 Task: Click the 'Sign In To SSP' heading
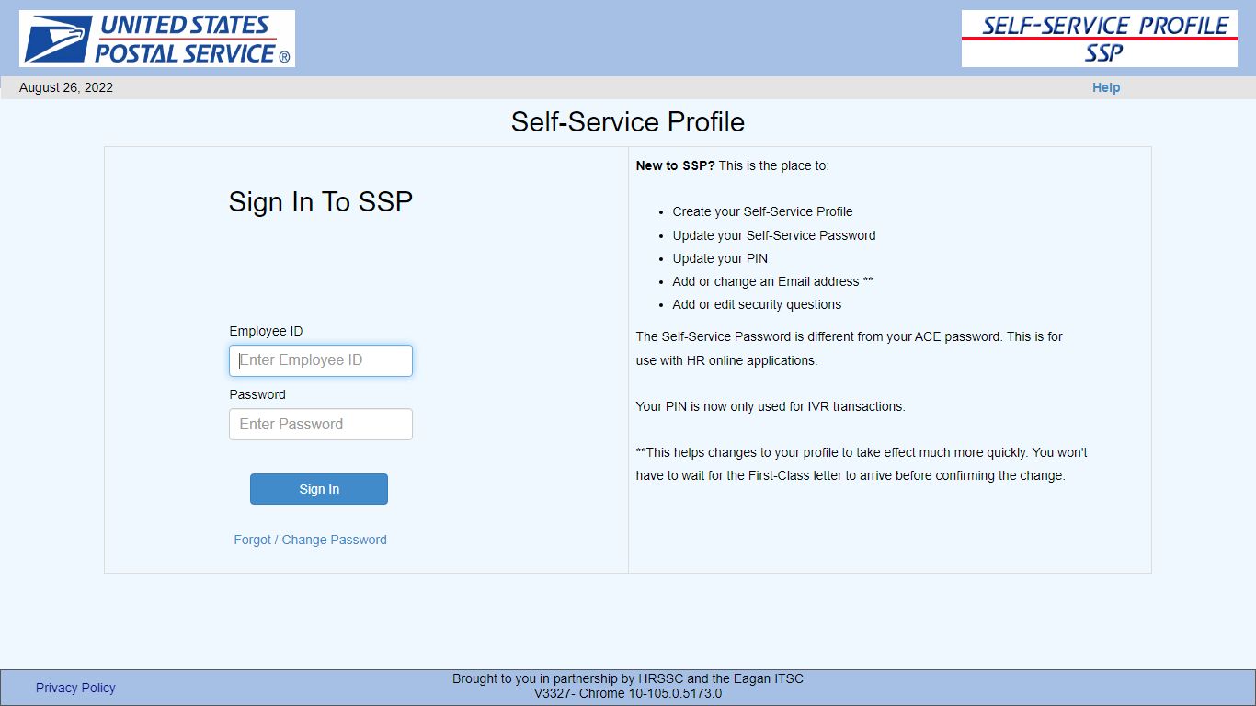pyautogui.click(x=321, y=202)
